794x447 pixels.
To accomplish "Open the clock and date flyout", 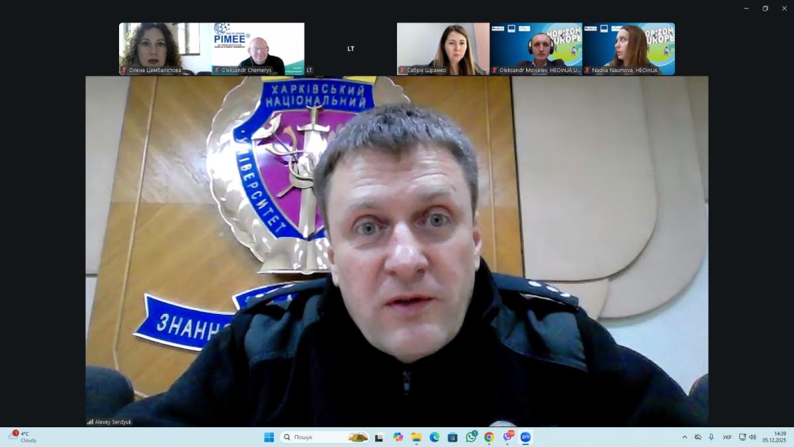I will click(774, 437).
